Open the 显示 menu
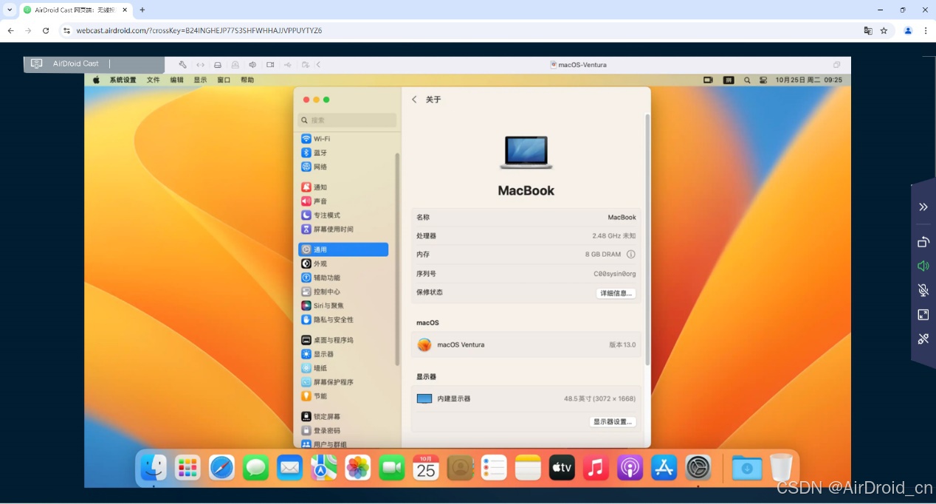Viewport: 936px width, 504px height. click(200, 80)
